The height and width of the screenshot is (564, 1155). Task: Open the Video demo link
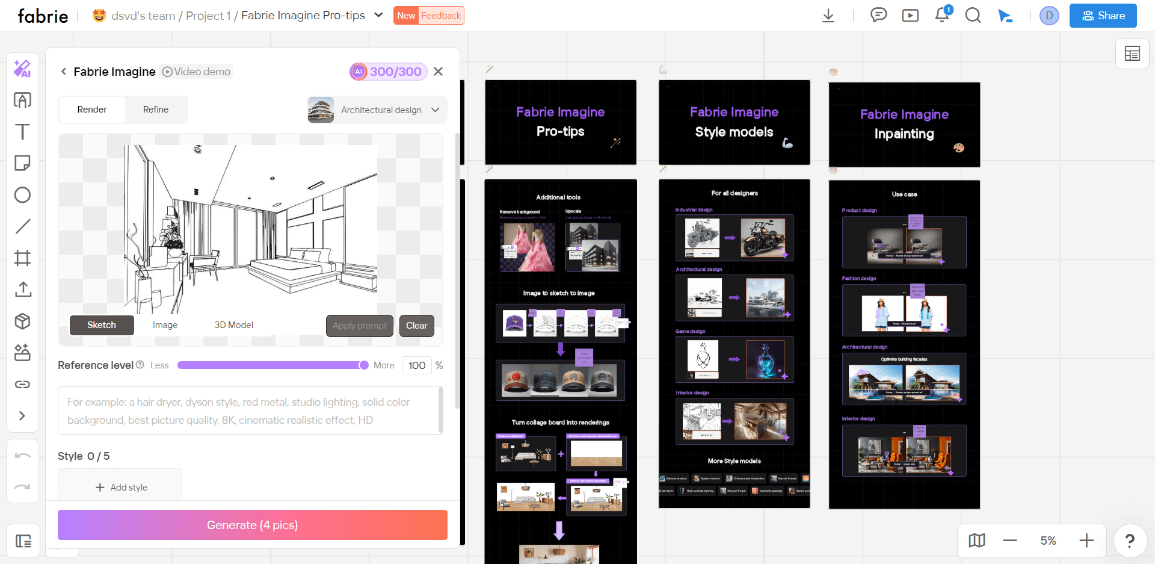coord(196,71)
